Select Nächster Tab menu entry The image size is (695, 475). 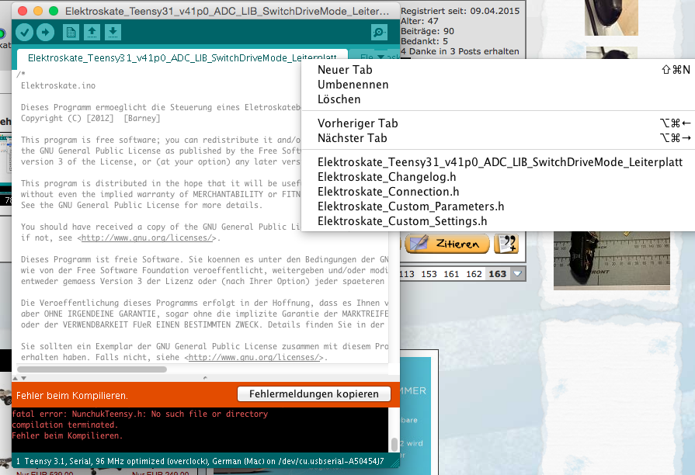click(499, 138)
